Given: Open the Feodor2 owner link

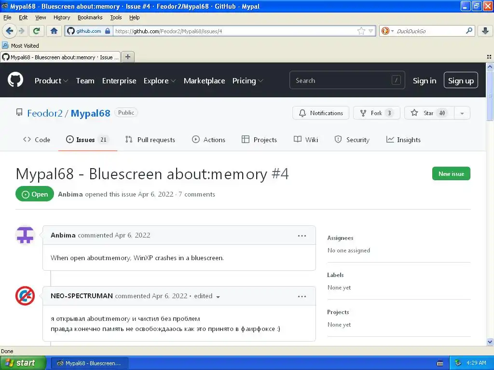Looking at the screenshot, I should point(45,113).
